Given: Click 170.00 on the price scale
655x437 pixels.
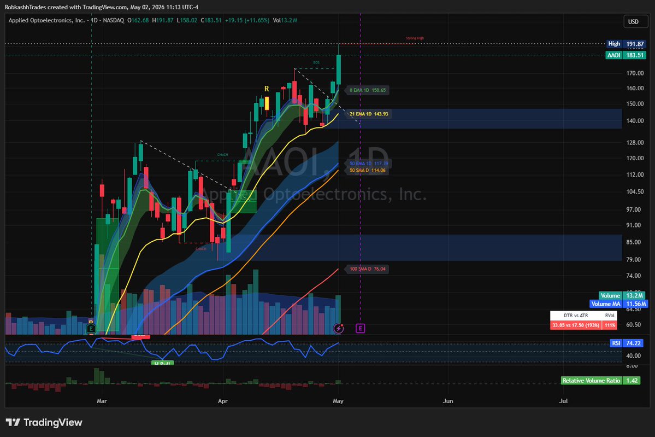Looking at the screenshot, I should 635,73.
